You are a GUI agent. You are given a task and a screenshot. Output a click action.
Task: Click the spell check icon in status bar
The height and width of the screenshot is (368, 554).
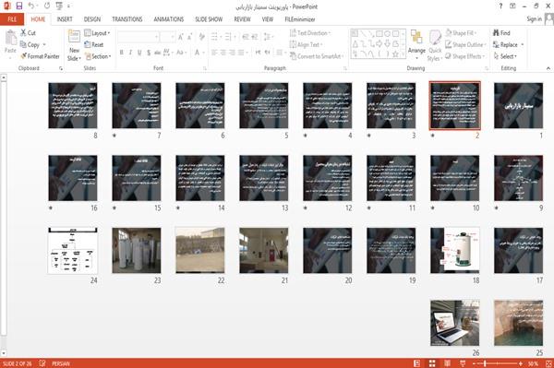[x=42, y=363]
